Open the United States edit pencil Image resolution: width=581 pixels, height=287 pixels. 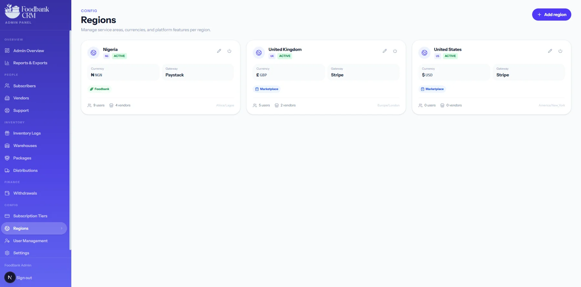(550, 51)
